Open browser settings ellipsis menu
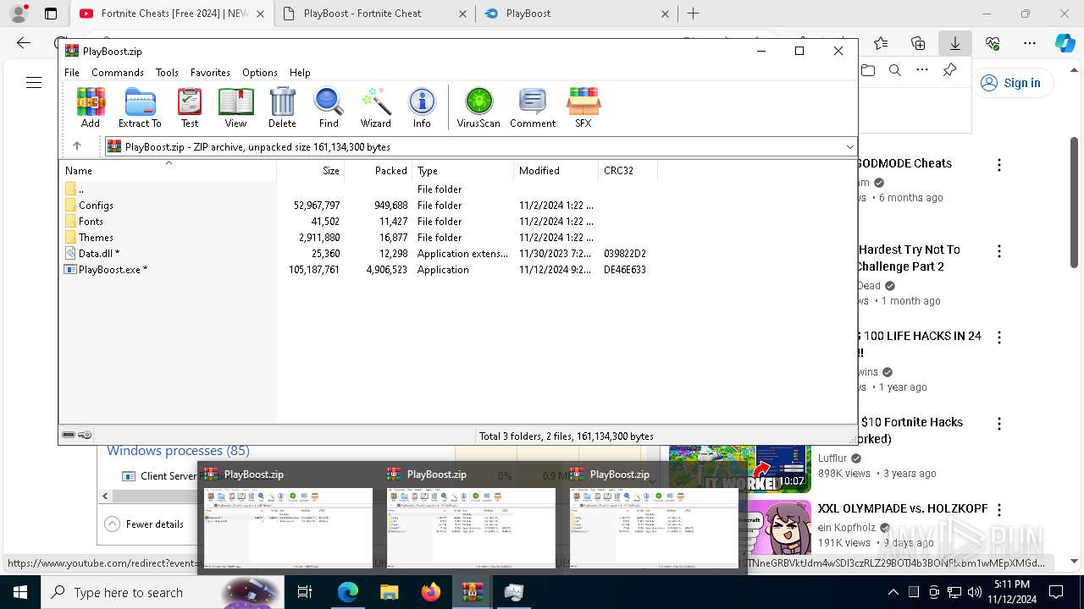The height and width of the screenshot is (609, 1084). (x=1030, y=43)
